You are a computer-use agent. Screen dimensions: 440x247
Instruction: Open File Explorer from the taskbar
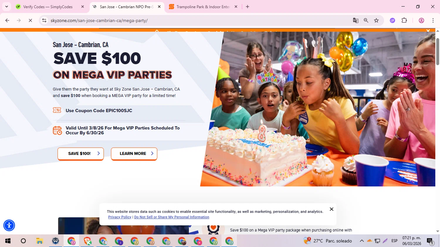coord(40,241)
